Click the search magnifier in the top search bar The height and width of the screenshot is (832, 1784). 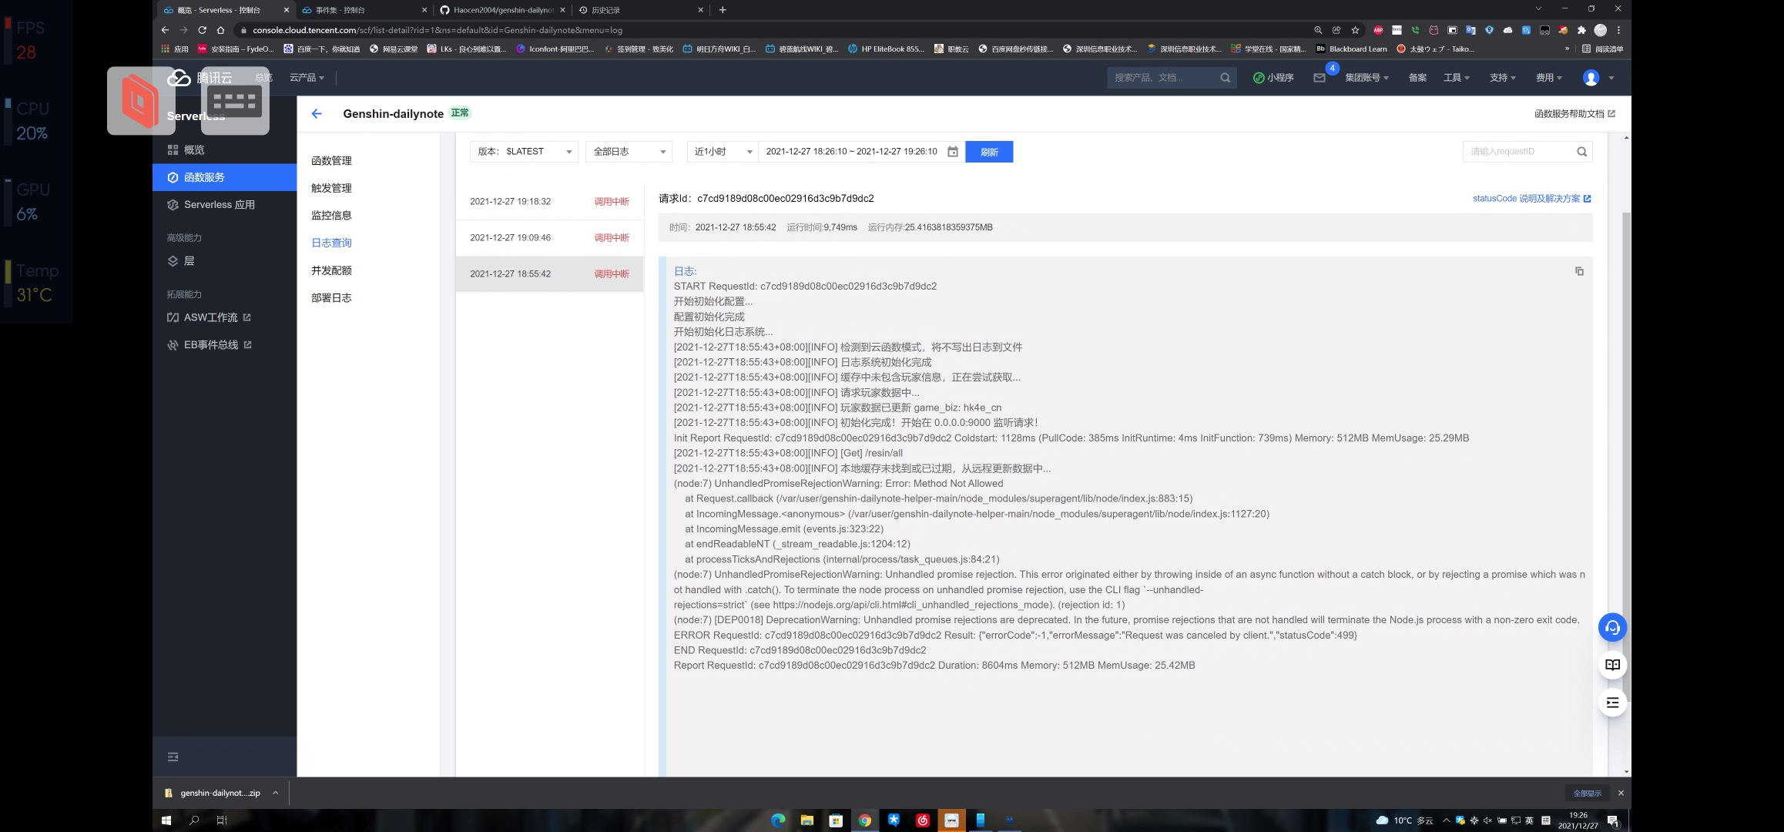click(1225, 77)
